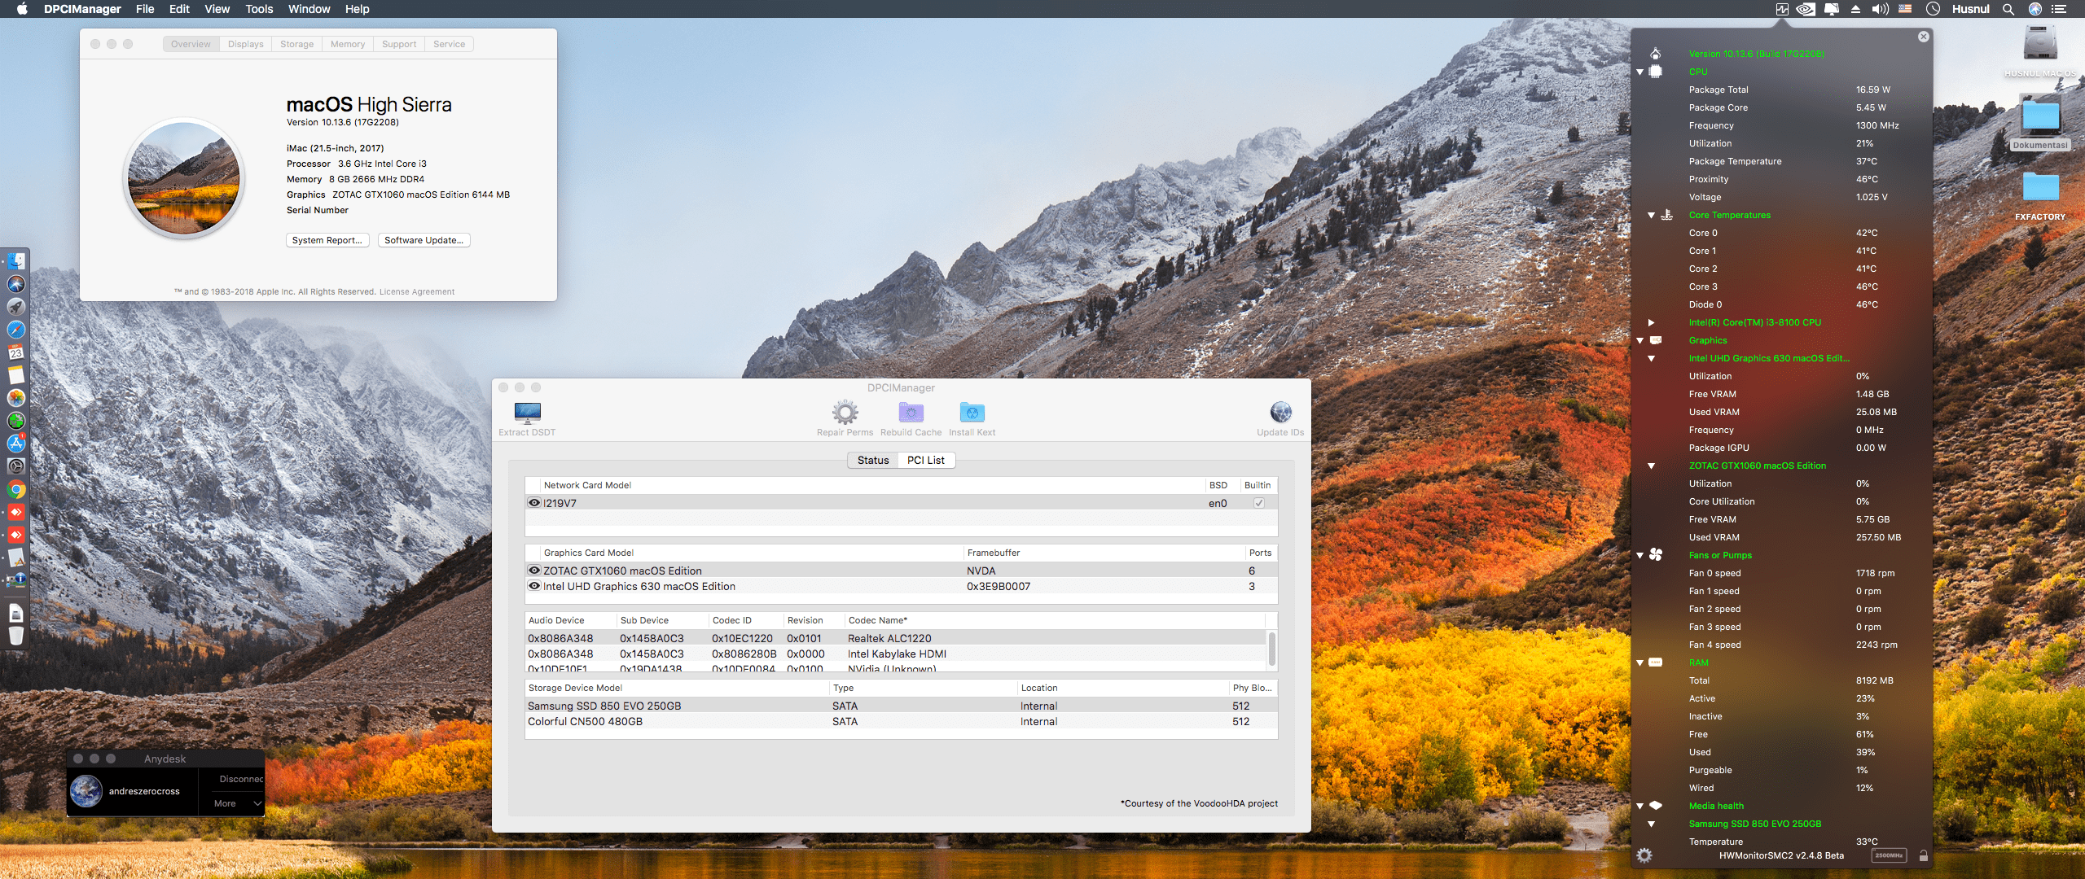Open the AnyDesk More dropdown
2085x879 pixels.
237,803
